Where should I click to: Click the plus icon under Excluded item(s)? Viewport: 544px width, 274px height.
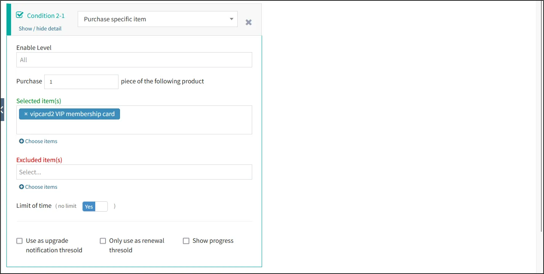point(22,187)
